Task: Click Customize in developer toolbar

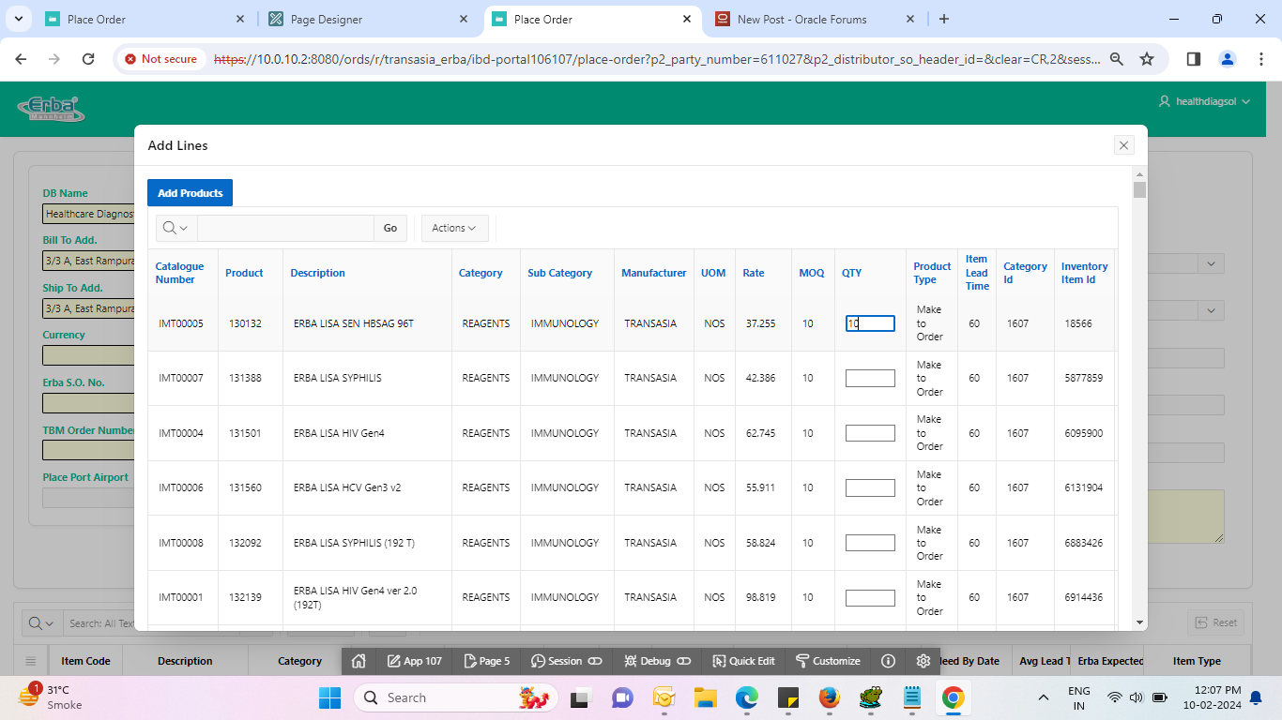Action: coord(828,661)
